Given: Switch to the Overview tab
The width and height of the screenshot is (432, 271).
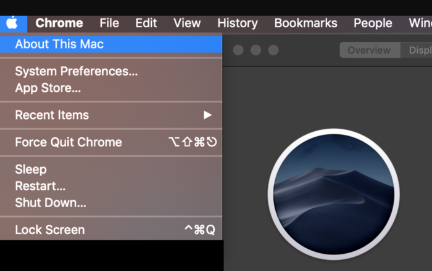Looking at the screenshot, I should click(x=370, y=50).
